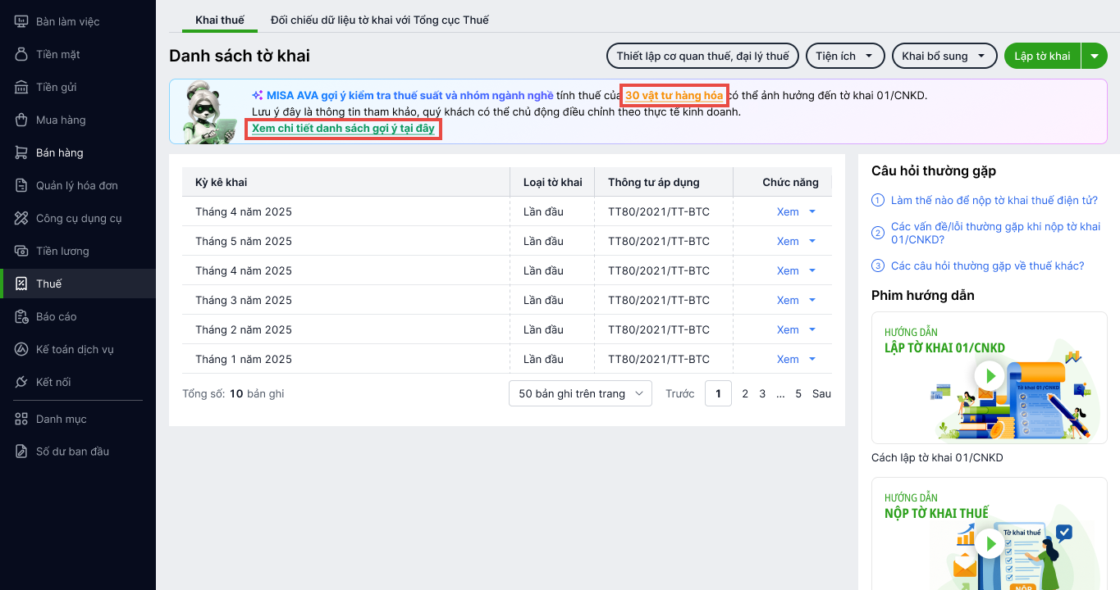Expand actions arrow for Tháng 1 năm 2025

point(812,359)
